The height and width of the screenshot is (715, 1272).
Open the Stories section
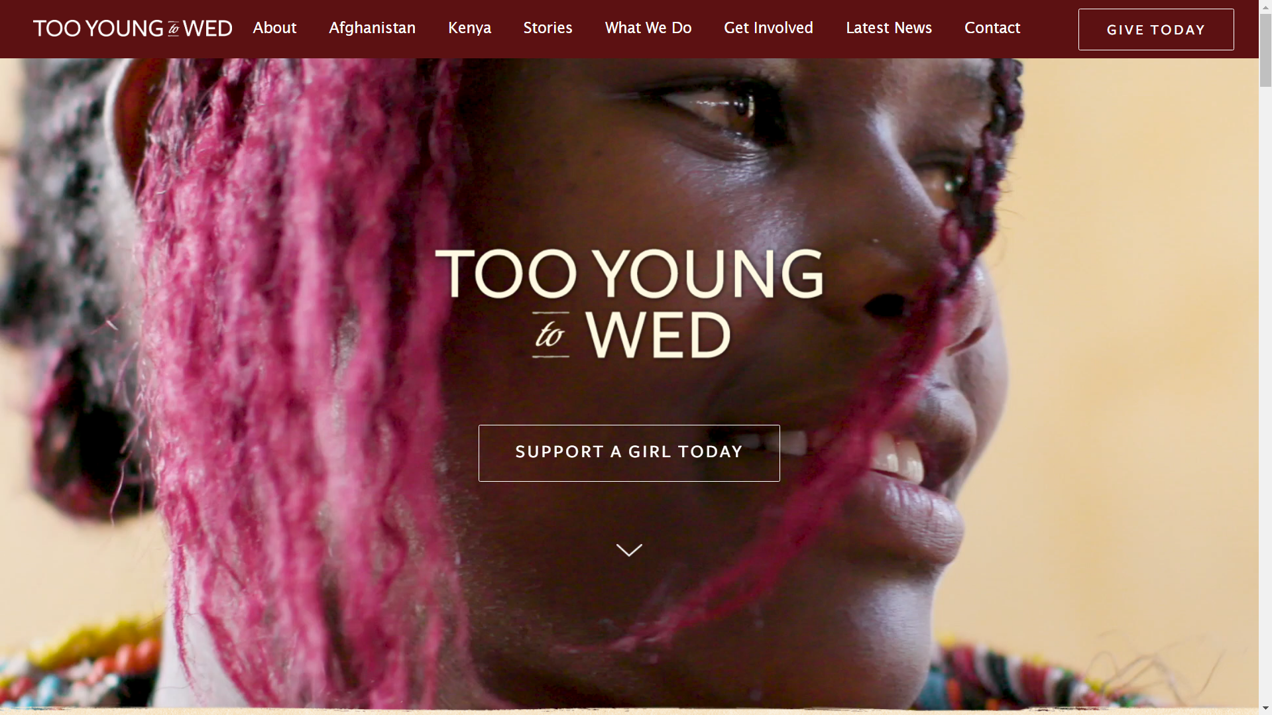[x=548, y=28]
